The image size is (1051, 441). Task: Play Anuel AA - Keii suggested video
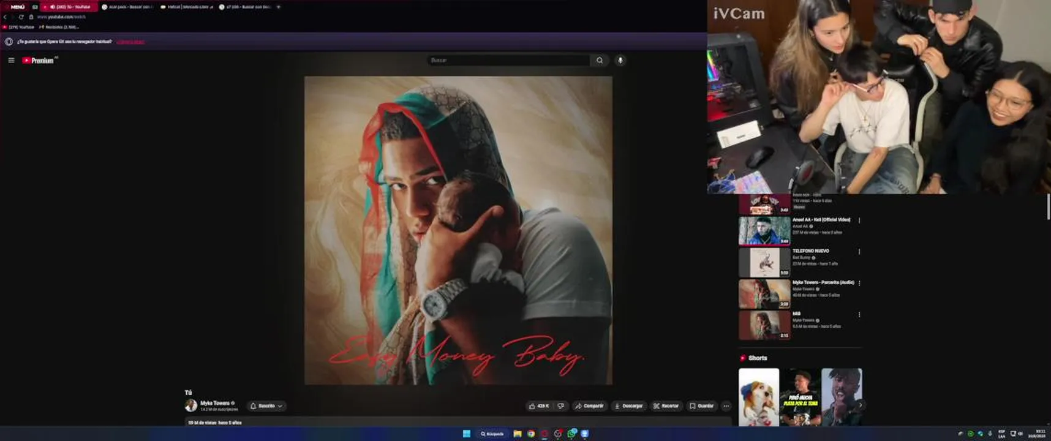(764, 230)
